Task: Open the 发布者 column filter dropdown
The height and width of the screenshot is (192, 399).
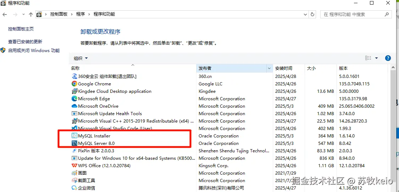Action: tap(269, 68)
